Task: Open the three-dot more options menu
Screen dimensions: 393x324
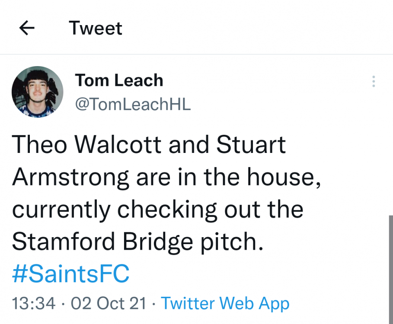Action: pyautogui.click(x=374, y=81)
